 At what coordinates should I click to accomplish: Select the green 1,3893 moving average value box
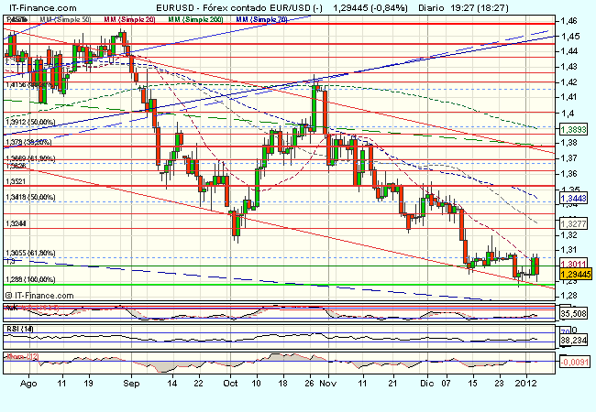[x=574, y=129]
